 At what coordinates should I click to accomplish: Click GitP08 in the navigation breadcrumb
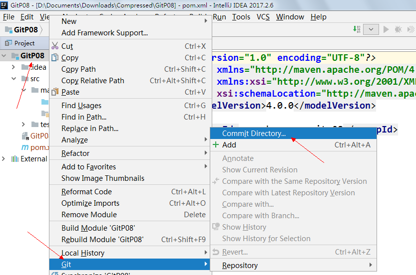[x=26, y=30]
